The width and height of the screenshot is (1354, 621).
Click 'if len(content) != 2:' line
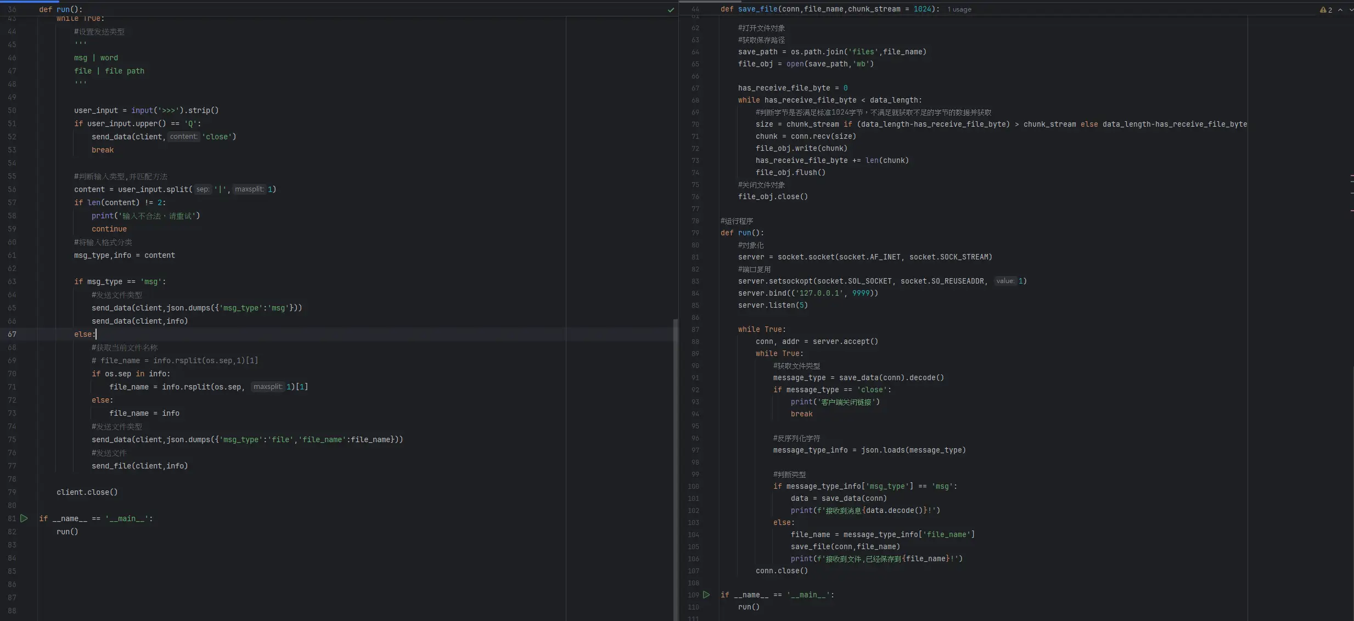pyautogui.click(x=120, y=202)
